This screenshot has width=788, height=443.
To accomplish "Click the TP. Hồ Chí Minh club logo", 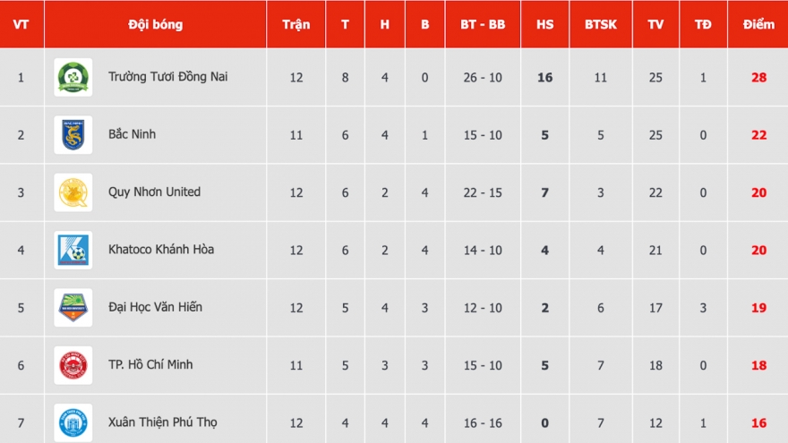I will [73, 365].
